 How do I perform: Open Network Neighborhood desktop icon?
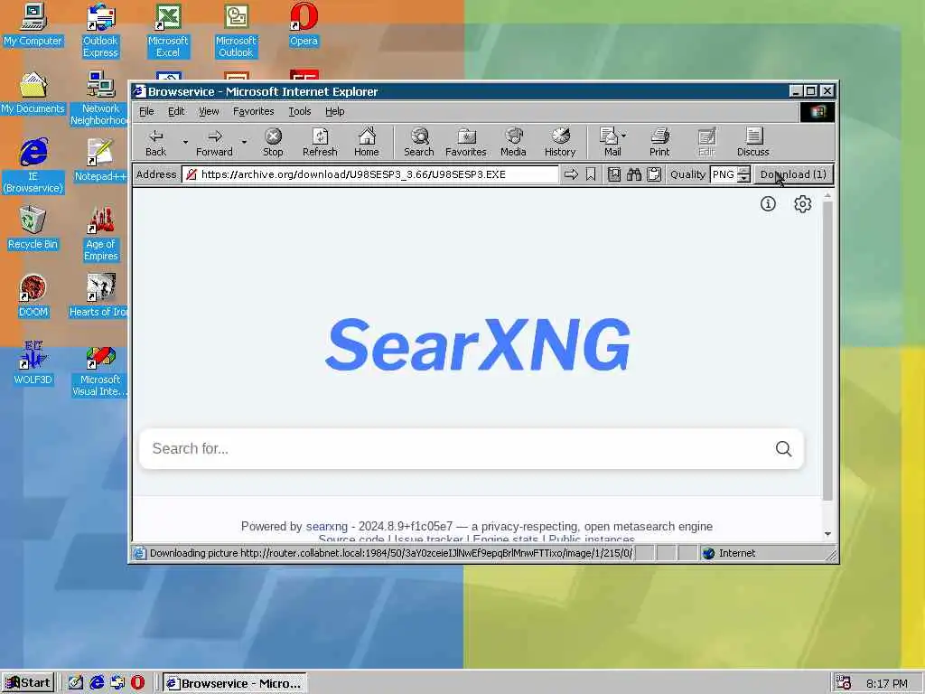[100, 98]
